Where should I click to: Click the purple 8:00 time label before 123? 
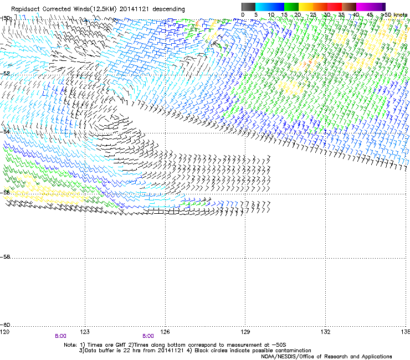(60, 336)
